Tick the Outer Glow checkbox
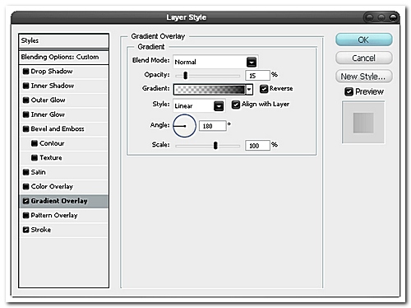The height and width of the screenshot is (308, 411). (25, 100)
